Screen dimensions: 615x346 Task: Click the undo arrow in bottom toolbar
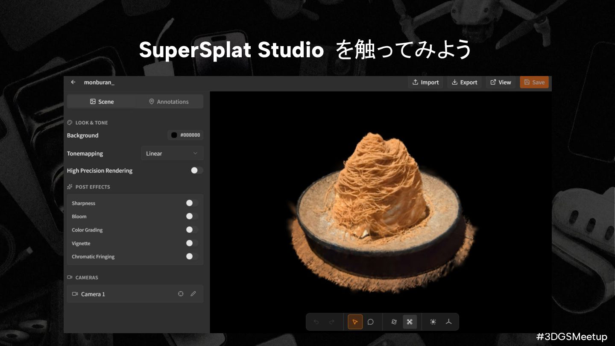click(316, 322)
